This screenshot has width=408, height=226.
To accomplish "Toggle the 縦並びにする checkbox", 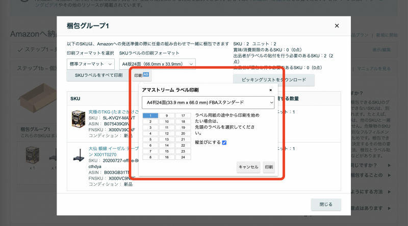I will click(x=224, y=143).
